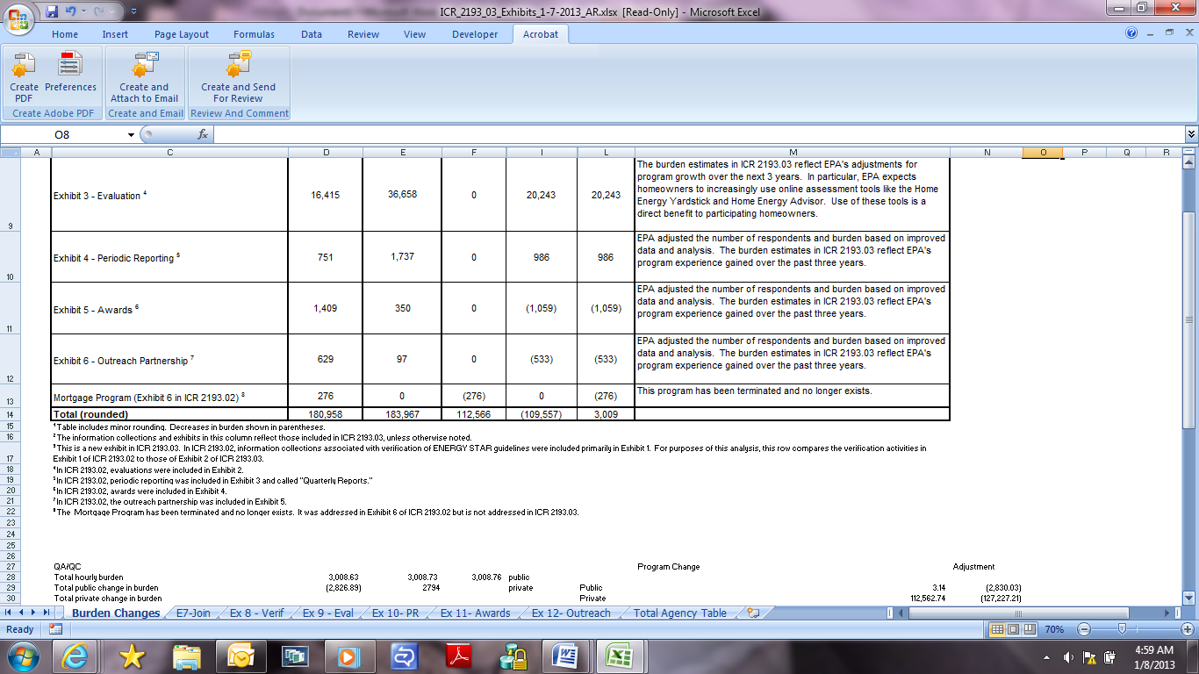Switch to the Home ribbon tab
Screen dimensions: 1199x674
click(65, 34)
